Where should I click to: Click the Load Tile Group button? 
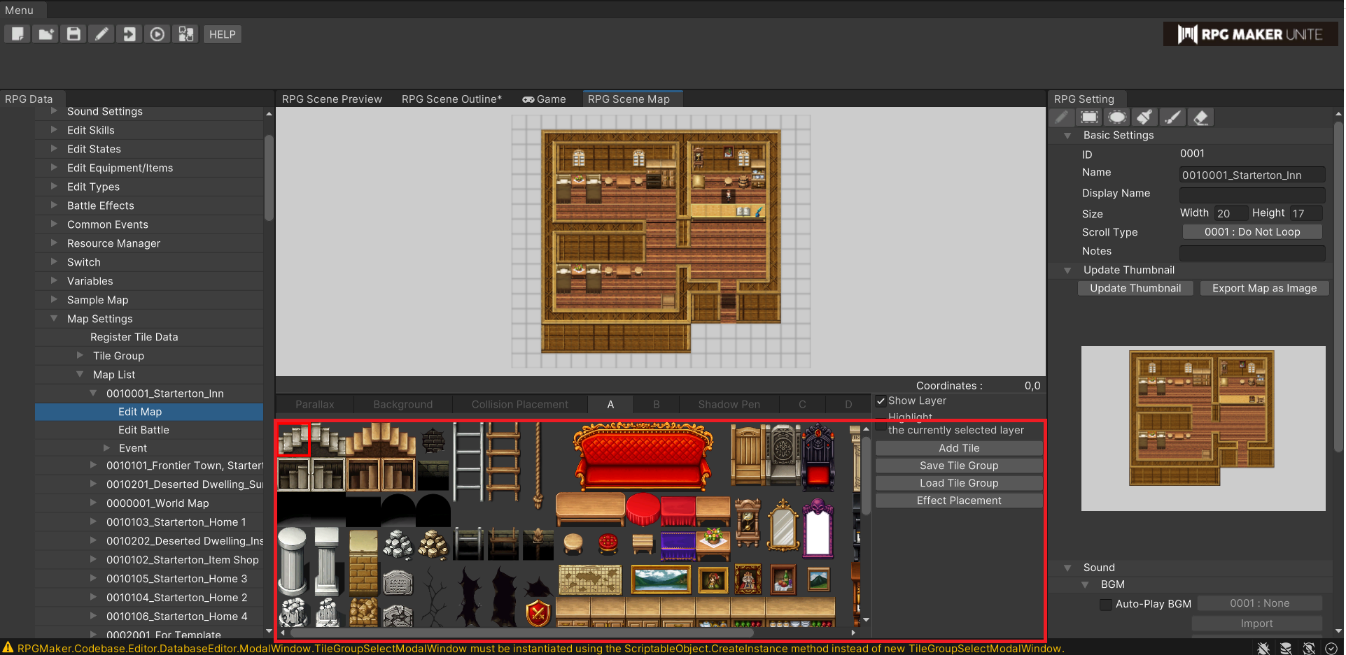click(x=959, y=483)
